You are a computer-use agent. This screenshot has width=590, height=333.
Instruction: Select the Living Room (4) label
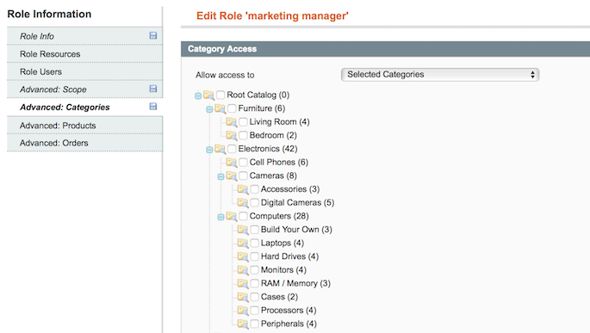[279, 122]
